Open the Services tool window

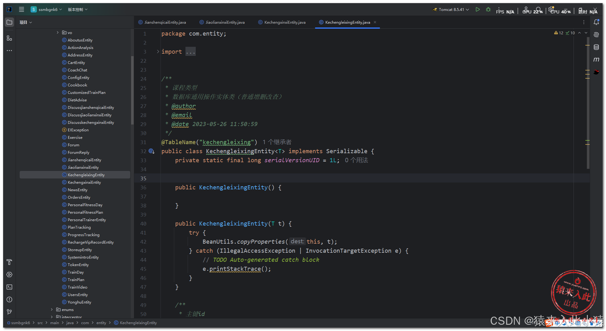tap(9, 275)
